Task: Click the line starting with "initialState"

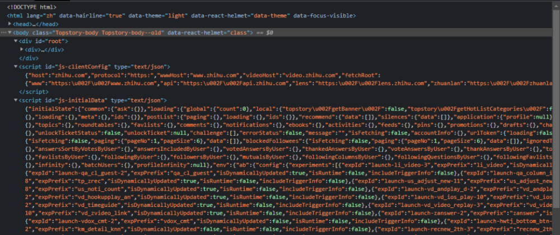Action: click(x=288, y=109)
